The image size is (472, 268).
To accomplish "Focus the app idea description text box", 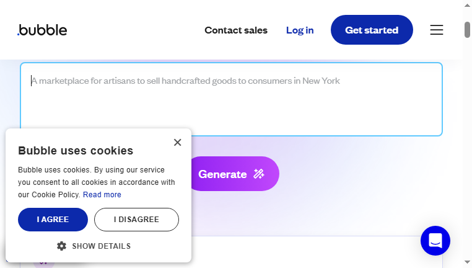I will point(231,99).
